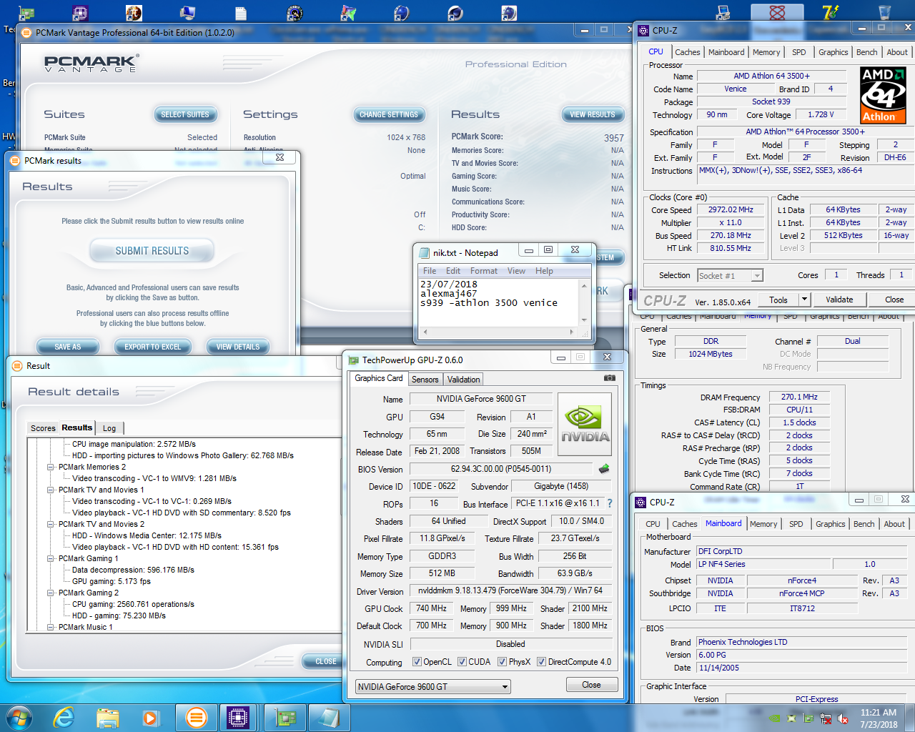
Task: Select the CPU-Z purple chip desktop shortcut
Action: coord(80,12)
